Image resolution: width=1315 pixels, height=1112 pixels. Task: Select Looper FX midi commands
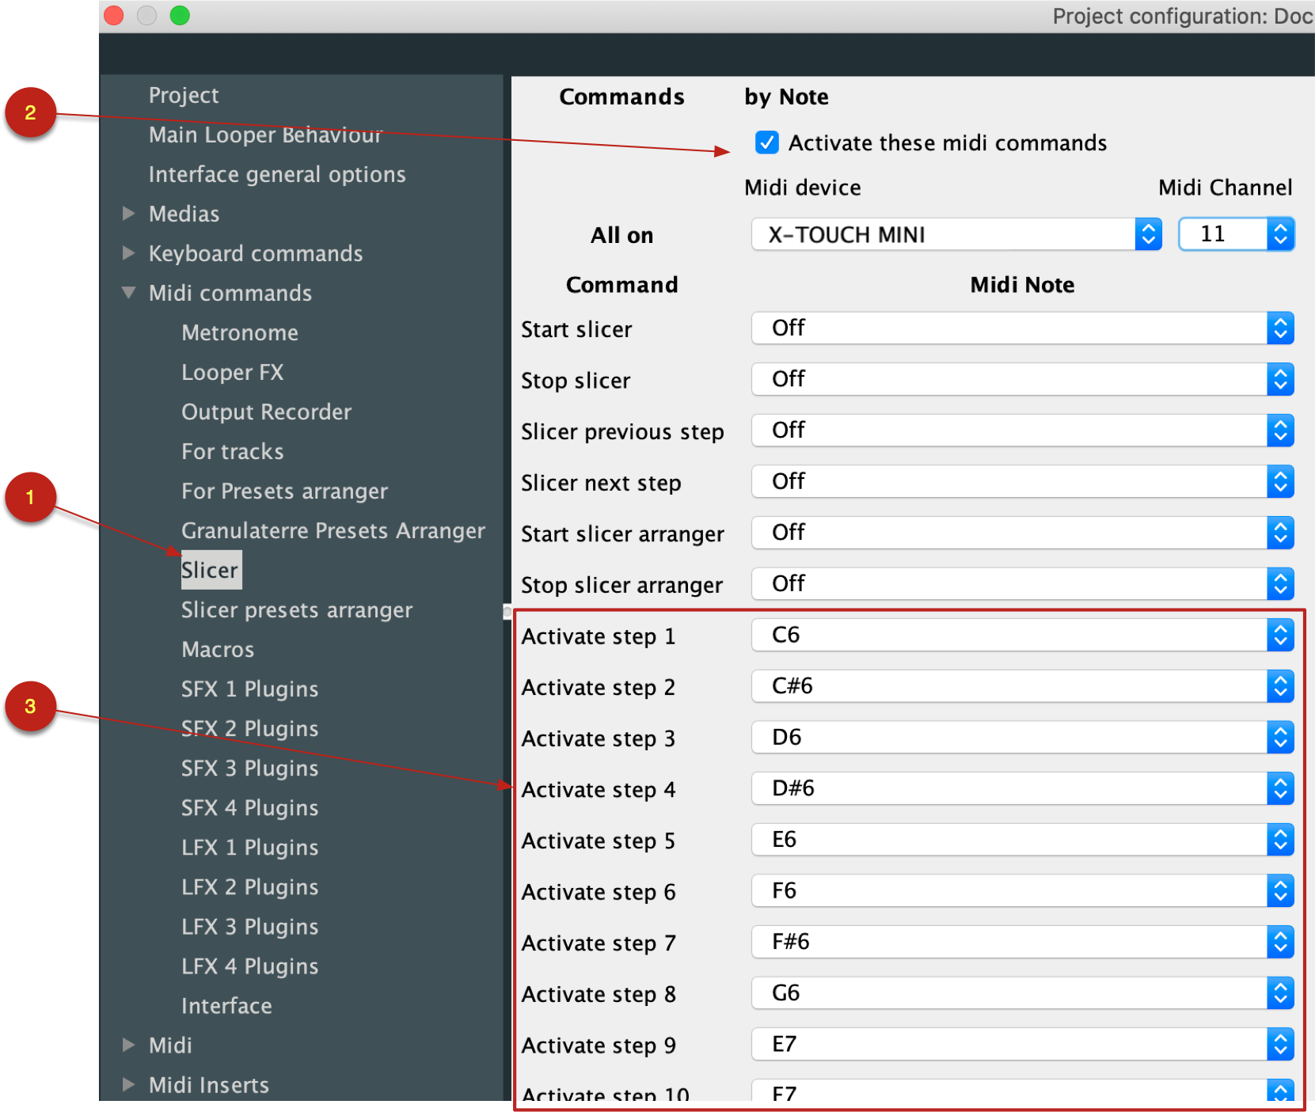(232, 372)
